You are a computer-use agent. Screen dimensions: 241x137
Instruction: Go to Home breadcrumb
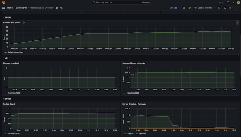tap(10, 8)
